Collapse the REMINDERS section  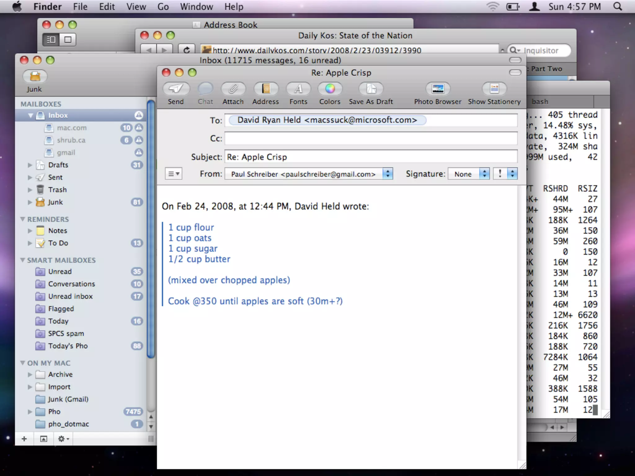(23, 219)
